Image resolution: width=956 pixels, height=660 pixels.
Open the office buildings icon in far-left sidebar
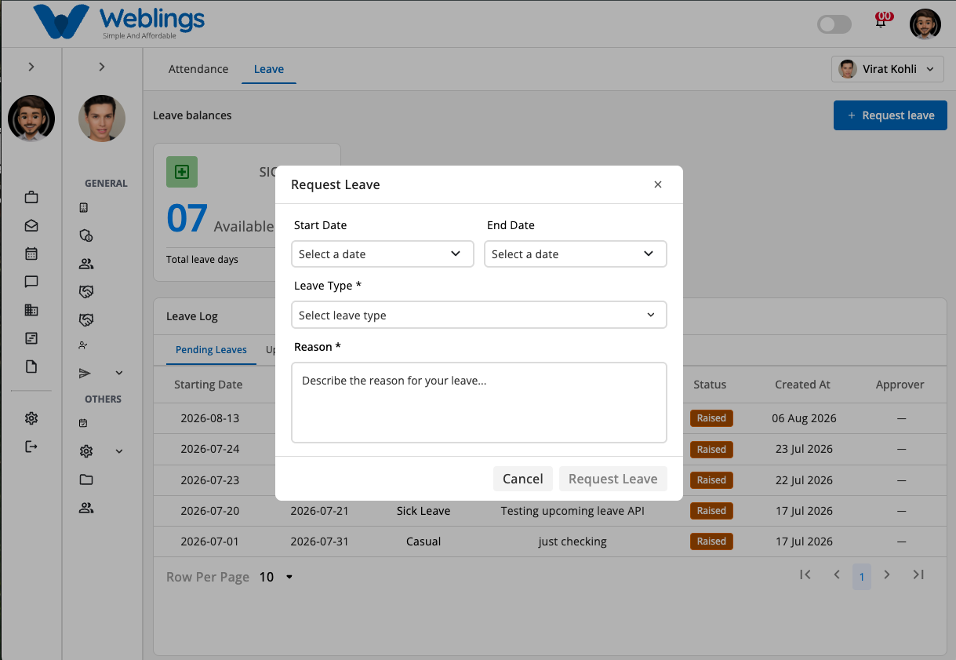pos(31,310)
